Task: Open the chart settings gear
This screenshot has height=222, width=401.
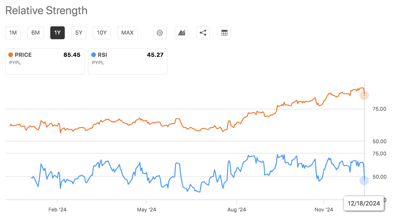Action: pos(160,33)
